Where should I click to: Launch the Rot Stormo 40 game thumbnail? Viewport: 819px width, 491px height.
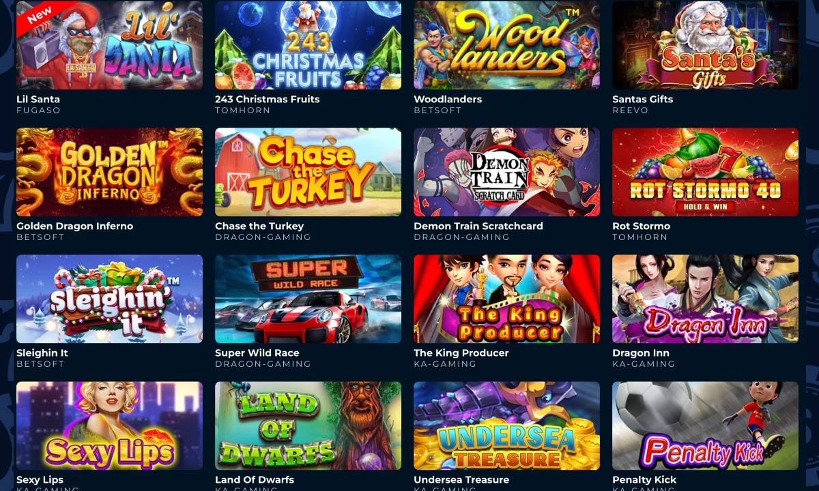(705, 172)
